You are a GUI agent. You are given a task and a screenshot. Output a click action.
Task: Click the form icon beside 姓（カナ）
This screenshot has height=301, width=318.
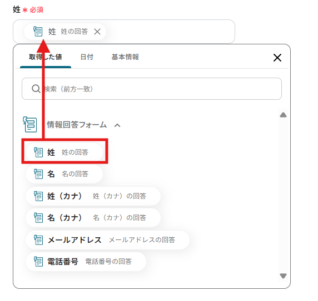[38, 196]
